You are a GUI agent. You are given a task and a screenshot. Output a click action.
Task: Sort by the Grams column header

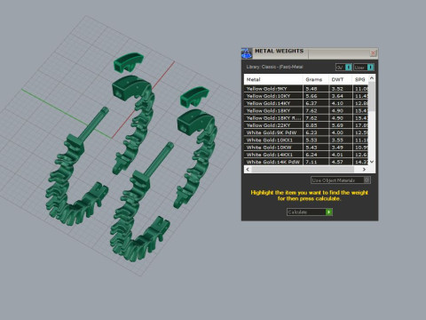(x=316, y=79)
